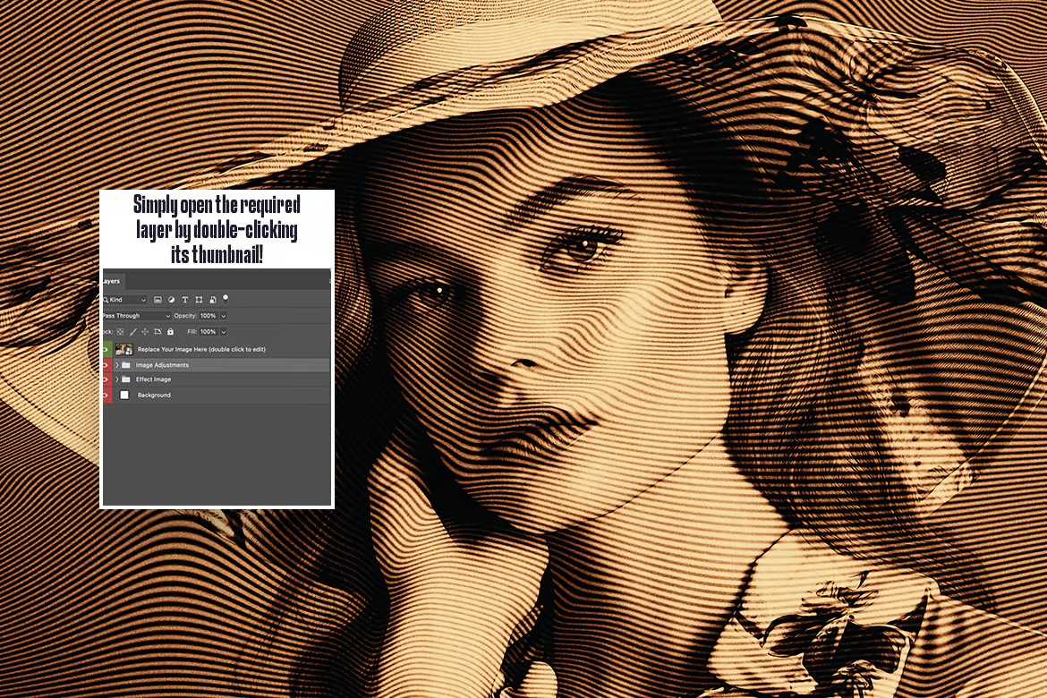1047x698 pixels.
Task: Open the Pass Through blend mode menu
Action: tap(134, 316)
